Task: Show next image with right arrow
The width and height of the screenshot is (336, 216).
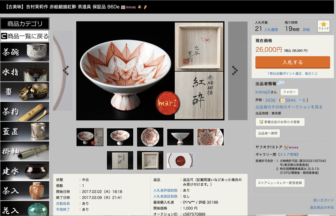Action: pos(238,71)
